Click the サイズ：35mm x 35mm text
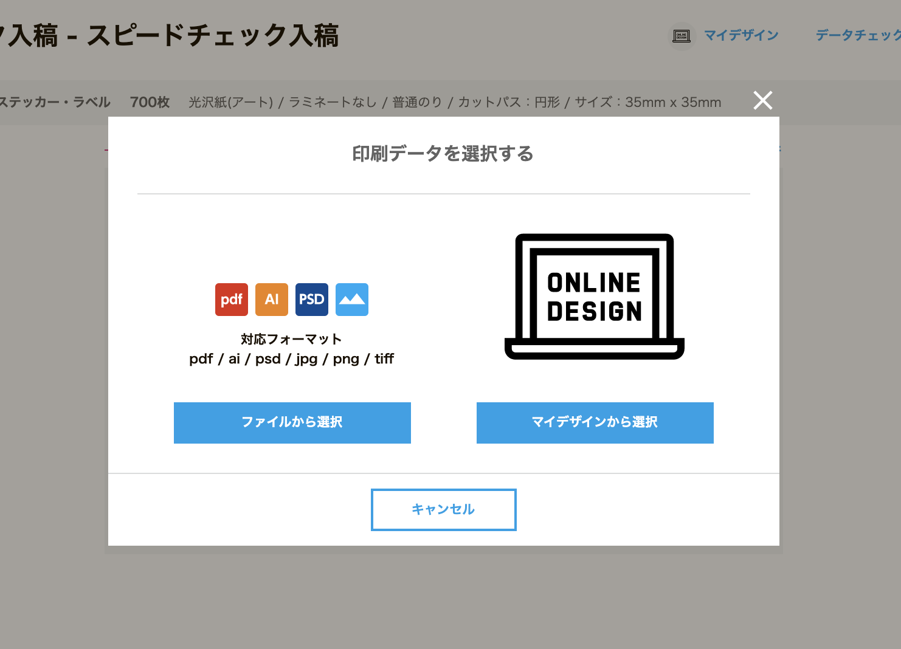901x649 pixels. pos(647,102)
